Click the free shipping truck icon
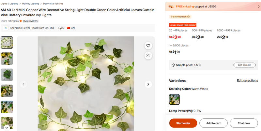 click(x=171, y=7)
